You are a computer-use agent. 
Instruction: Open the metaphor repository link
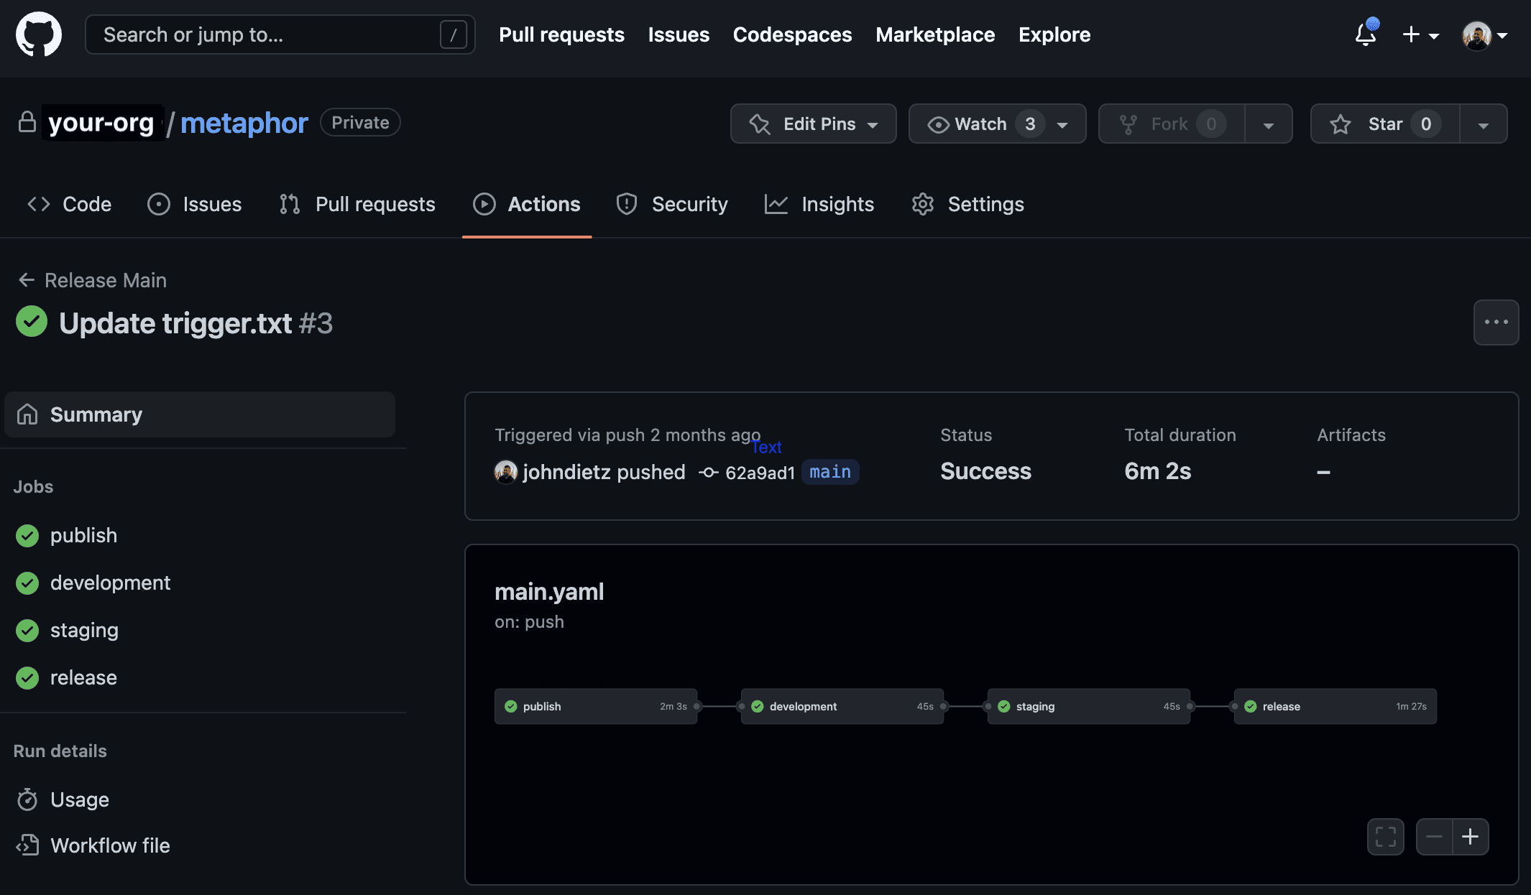tap(244, 123)
